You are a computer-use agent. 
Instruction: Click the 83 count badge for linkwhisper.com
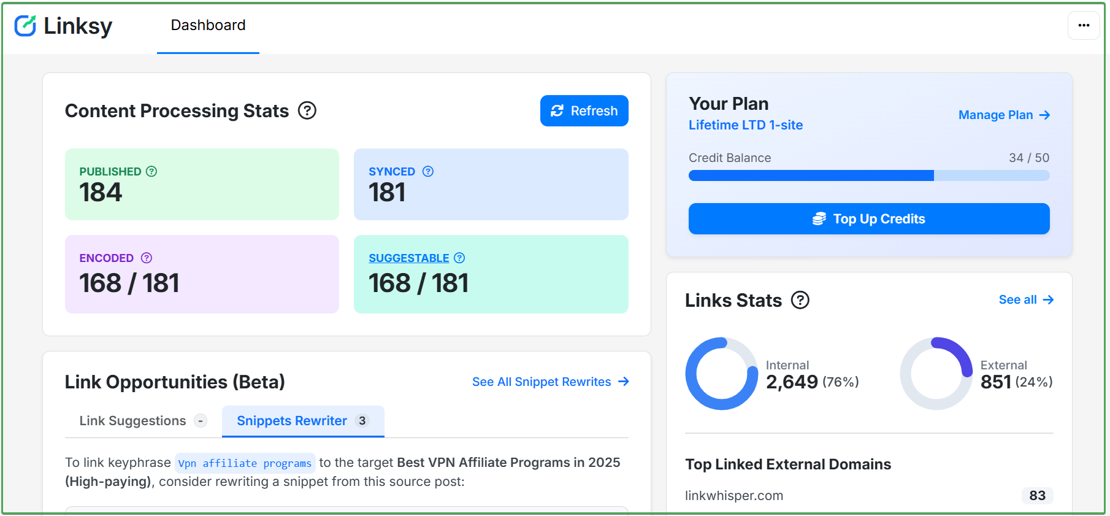pos(1038,496)
